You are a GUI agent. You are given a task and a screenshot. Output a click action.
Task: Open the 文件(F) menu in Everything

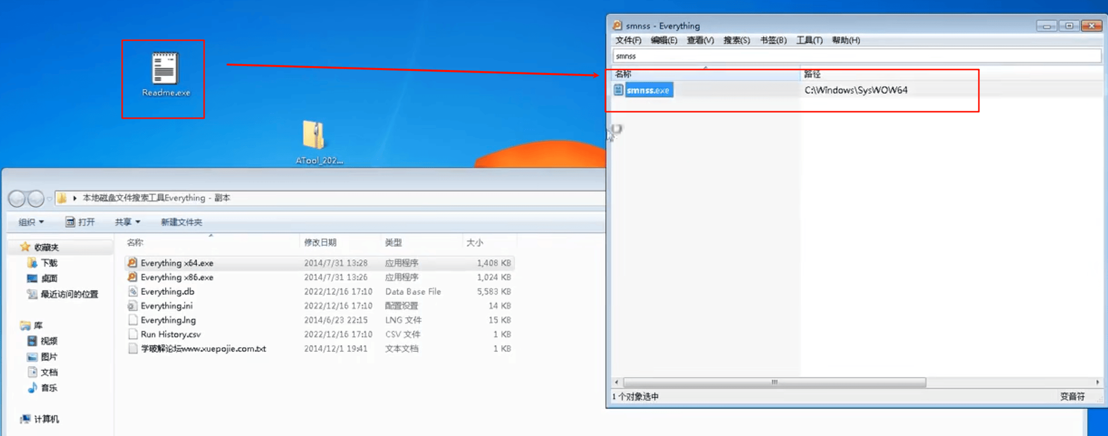[628, 40]
